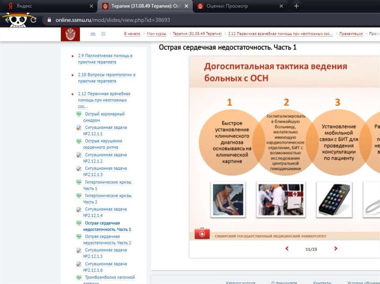Open Гипертонические кризы. Часть 2 link
The height and width of the screenshot is (284, 380).
(x=108, y=198)
